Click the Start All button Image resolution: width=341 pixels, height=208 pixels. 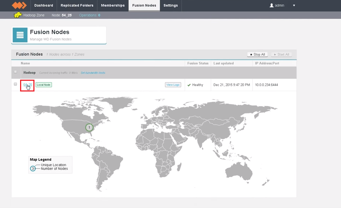281,55
